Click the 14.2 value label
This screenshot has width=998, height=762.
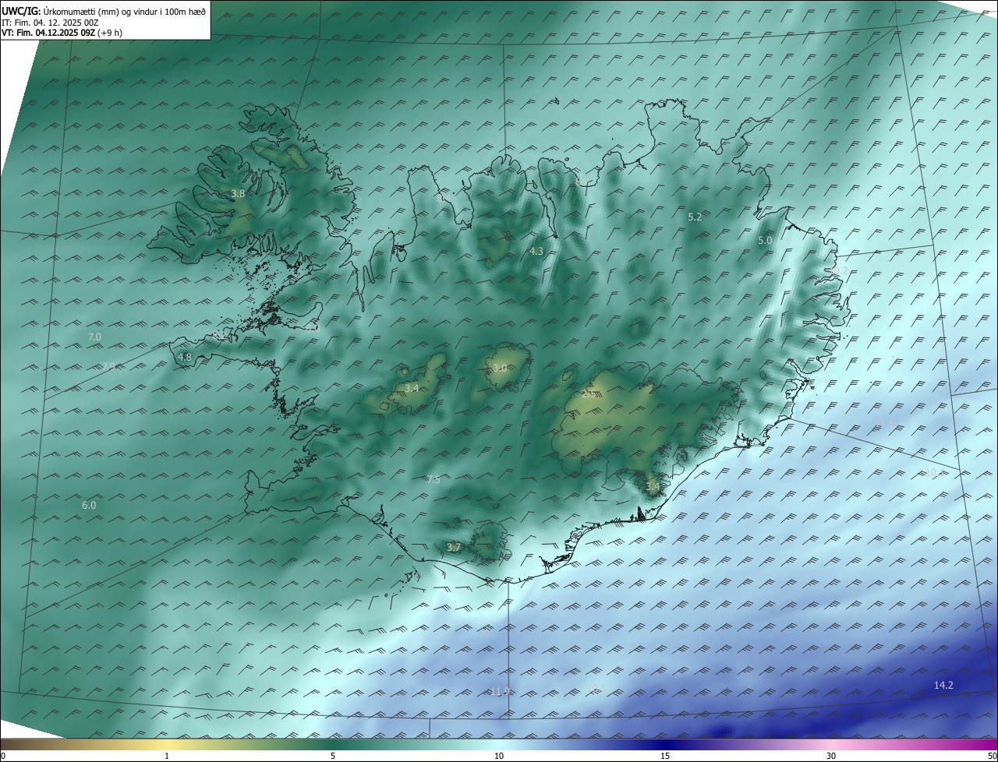click(943, 685)
